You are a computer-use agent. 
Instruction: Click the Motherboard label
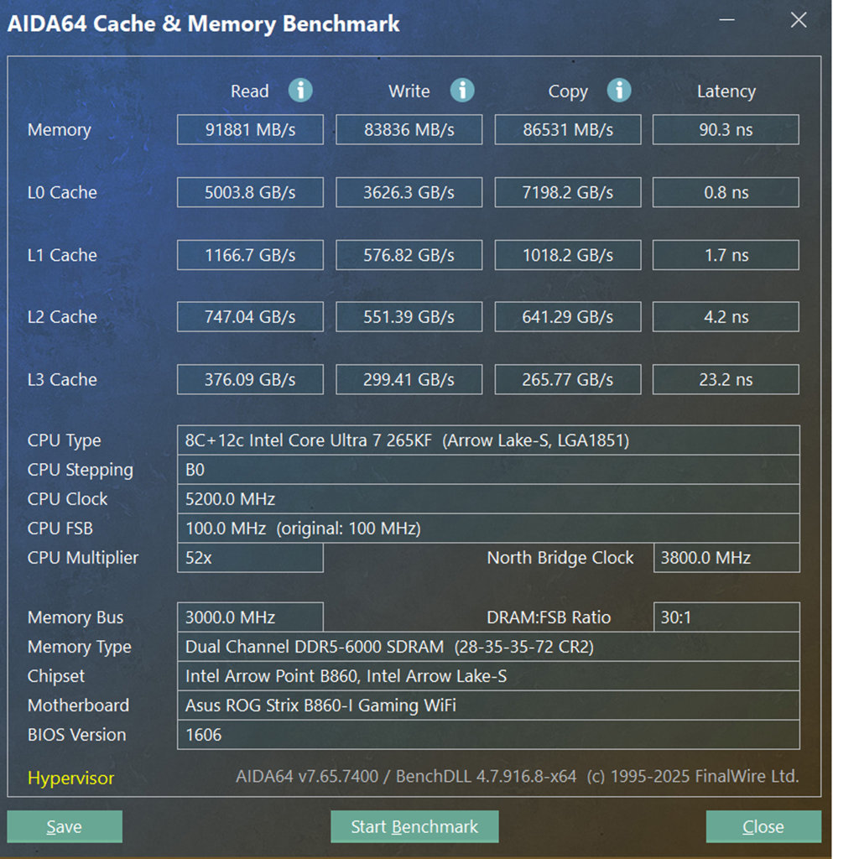pyautogui.click(x=78, y=705)
